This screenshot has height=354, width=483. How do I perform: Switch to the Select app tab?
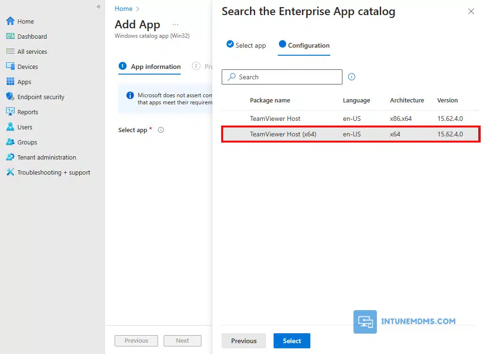coord(246,45)
